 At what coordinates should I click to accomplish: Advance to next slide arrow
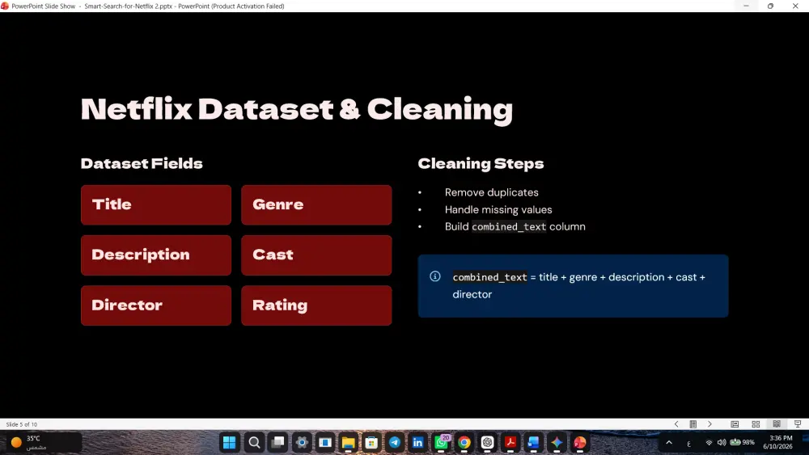pyautogui.click(x=710, y=424)
